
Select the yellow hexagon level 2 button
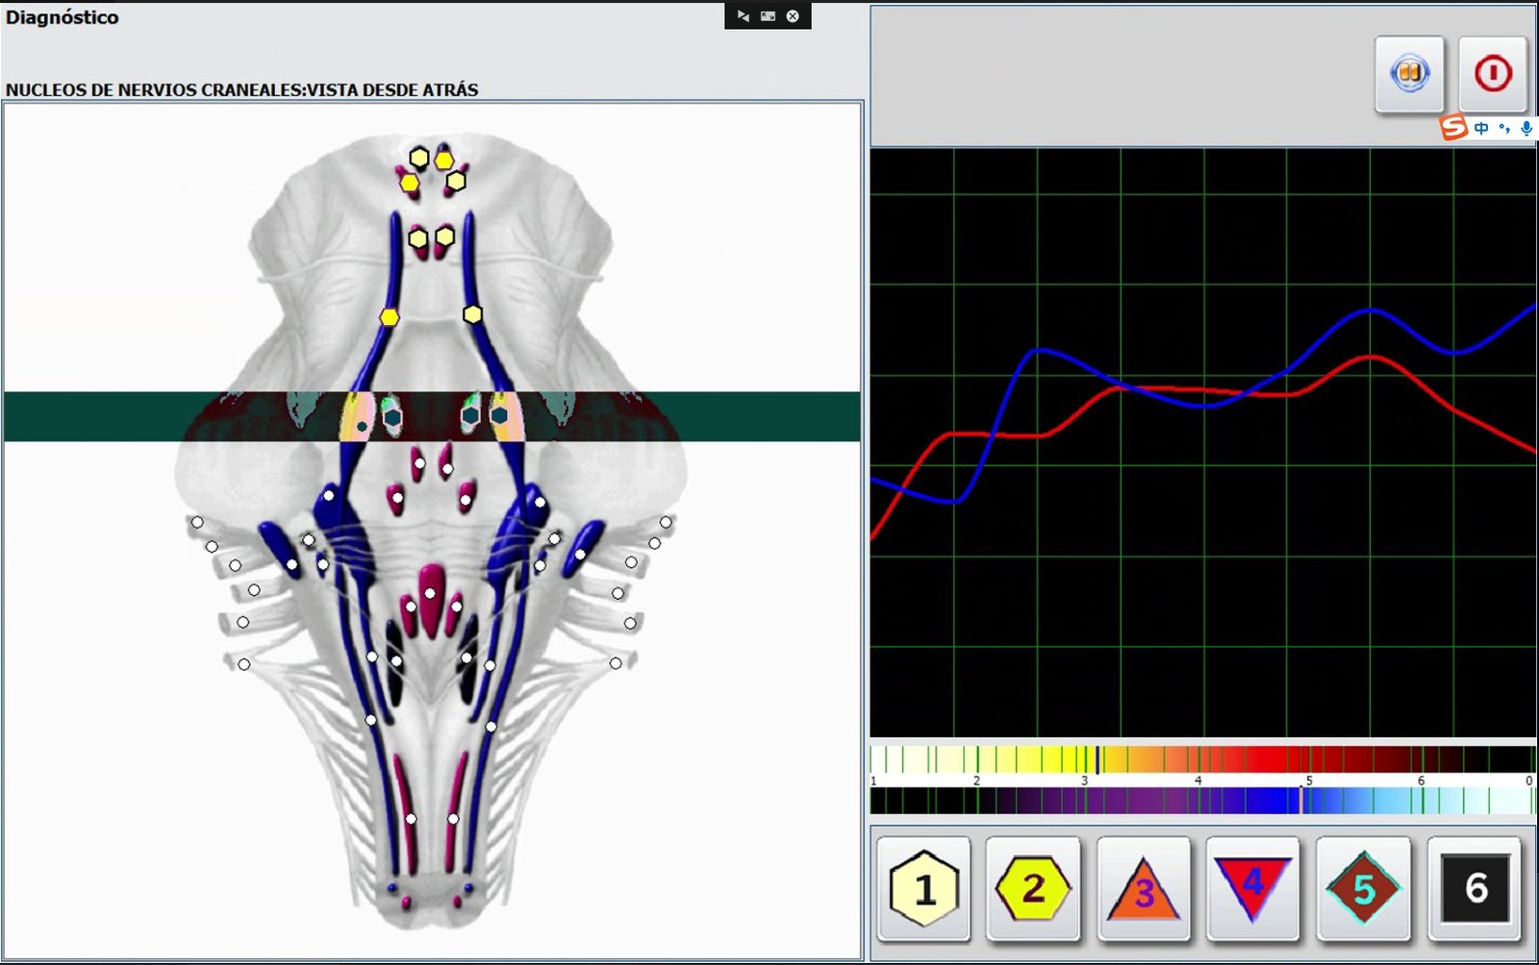(1033, 889)
